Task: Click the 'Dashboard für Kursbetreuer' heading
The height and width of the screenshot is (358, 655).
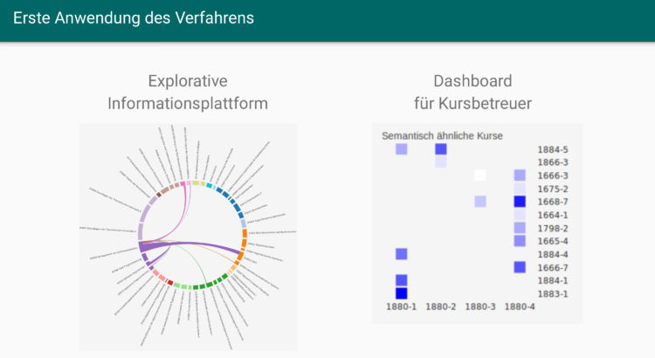Action: (472, 93)
